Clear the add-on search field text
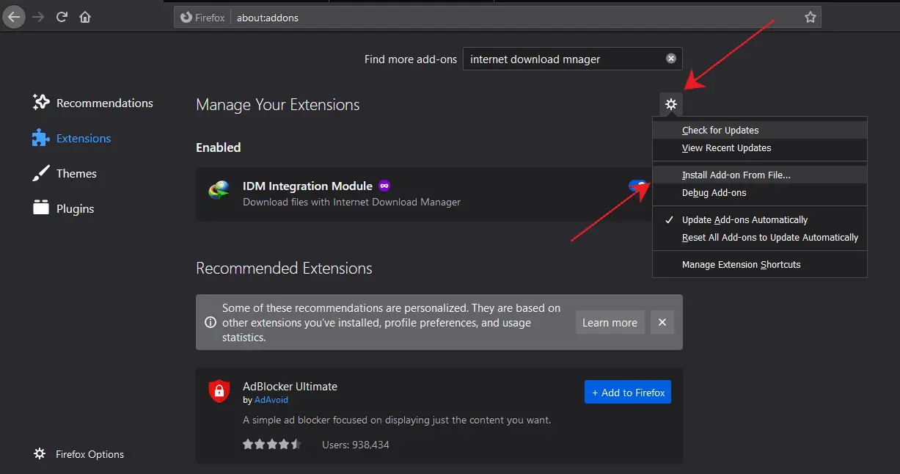The width and height of the screenshot is (900, 474). [671, 59]
